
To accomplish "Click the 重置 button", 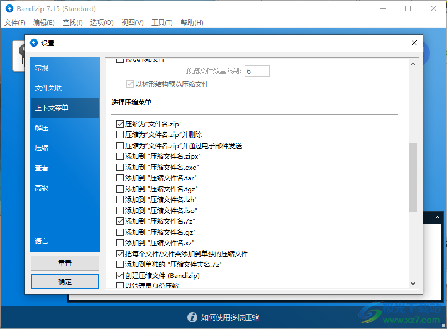I will click(x=65, y=263).
